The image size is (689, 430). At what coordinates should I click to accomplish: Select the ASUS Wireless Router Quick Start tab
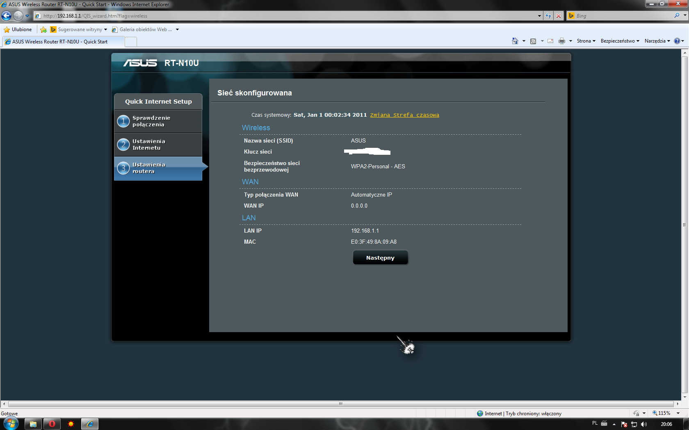[63, 42]
